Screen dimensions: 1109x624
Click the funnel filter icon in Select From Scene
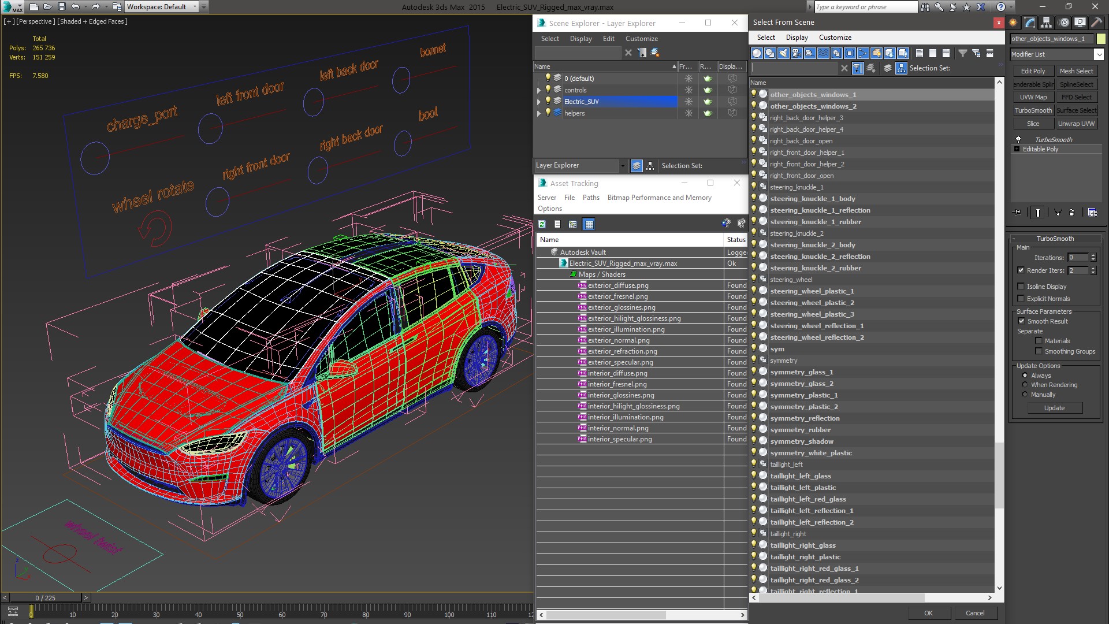(963, 53)
